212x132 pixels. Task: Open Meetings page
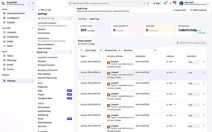coord(12,60)
